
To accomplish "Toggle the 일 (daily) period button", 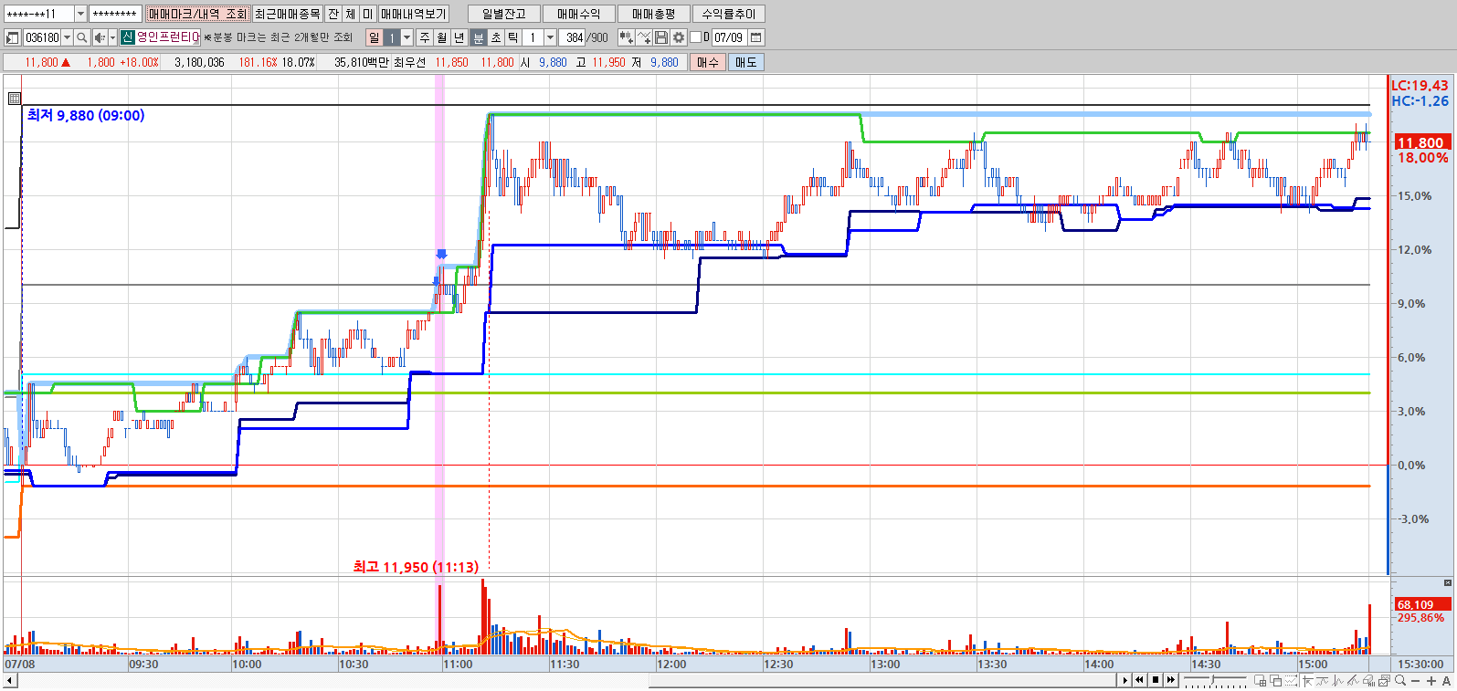I will click(374, 37).
